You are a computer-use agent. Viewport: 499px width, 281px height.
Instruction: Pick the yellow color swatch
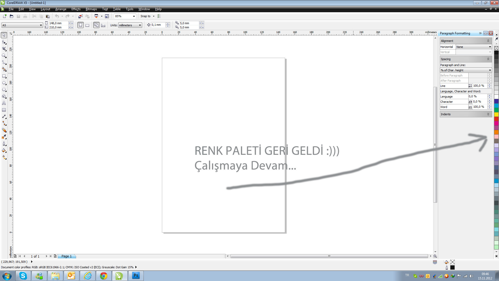(x=496, y=114)
